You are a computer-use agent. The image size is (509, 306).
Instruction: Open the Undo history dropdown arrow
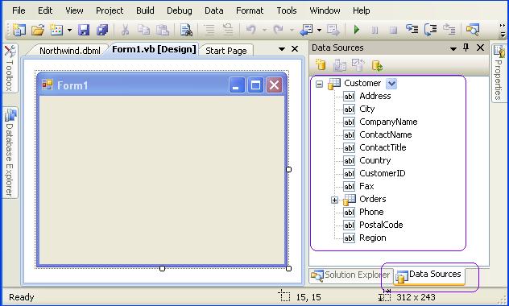pyautogui.click(x=264, y=30)
